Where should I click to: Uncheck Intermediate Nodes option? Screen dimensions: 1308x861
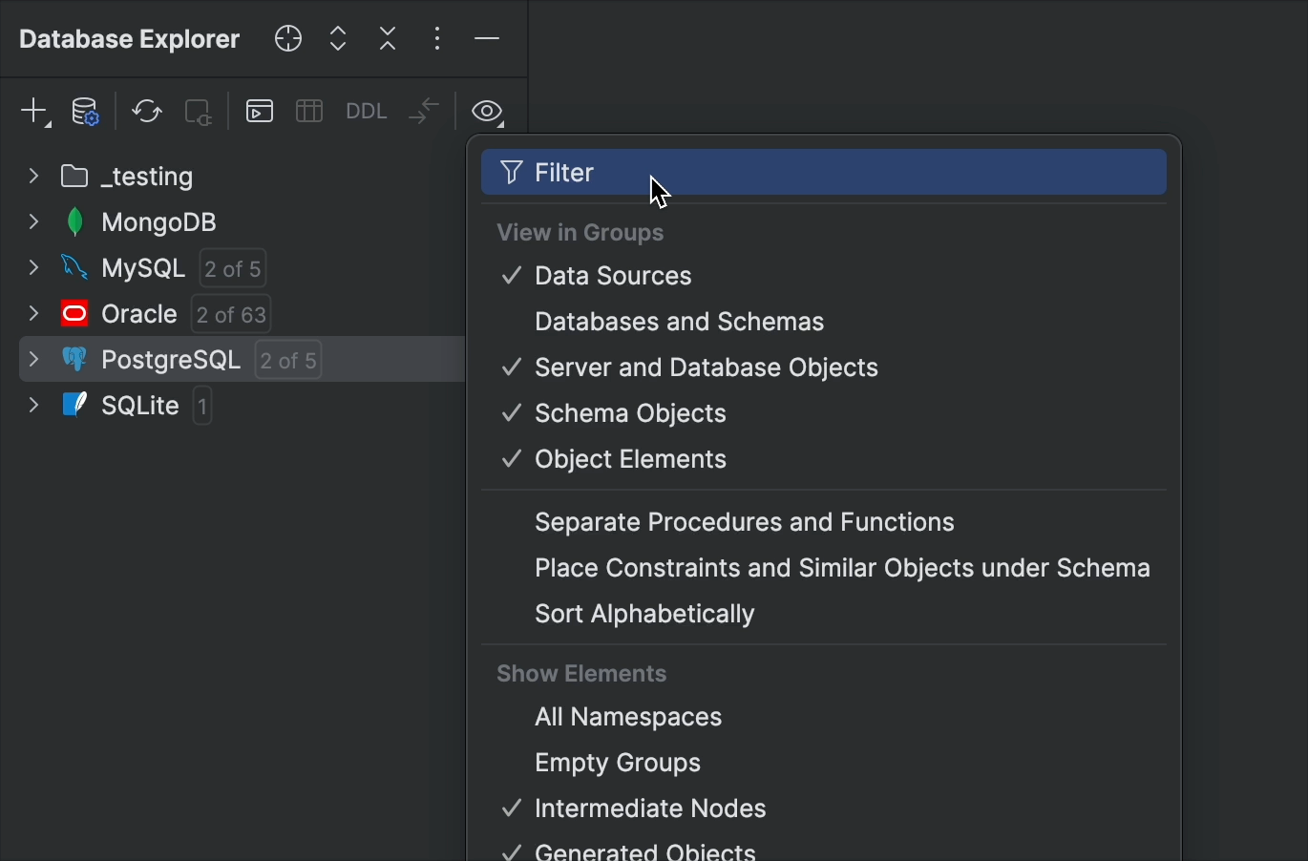pyautogui.click(x=650, y=808)
